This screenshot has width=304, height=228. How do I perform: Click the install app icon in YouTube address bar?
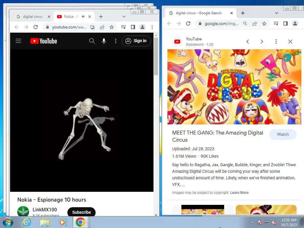pyautogui.click(x=93, y=27)
